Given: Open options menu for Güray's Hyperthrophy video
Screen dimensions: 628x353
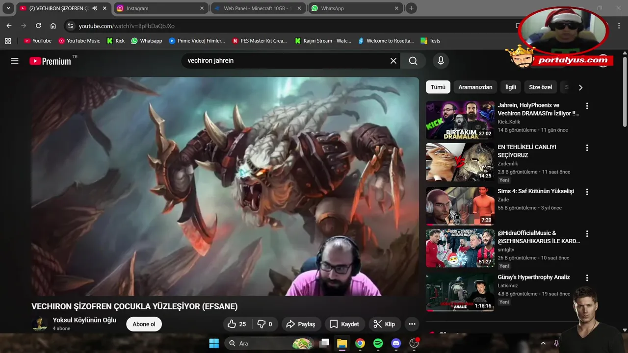Looking at the screenshot, I should pos(587,278).
